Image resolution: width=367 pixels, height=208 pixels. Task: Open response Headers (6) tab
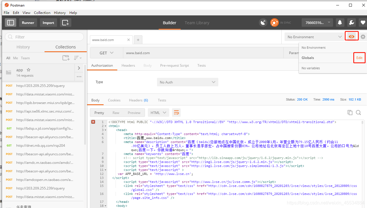click(x=138, y=100)
